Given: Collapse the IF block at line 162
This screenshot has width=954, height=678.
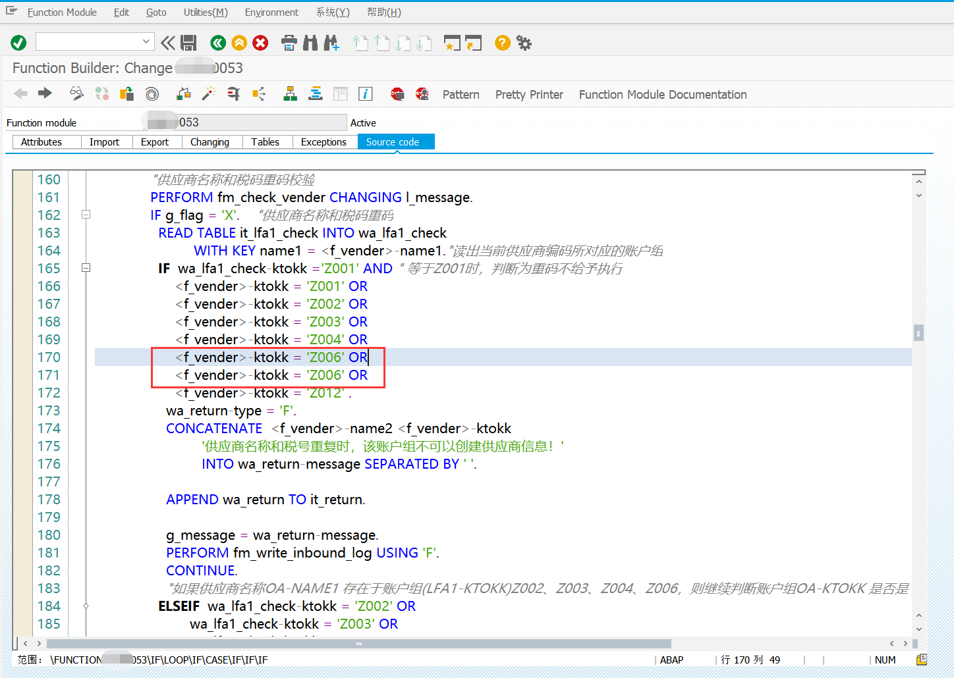Looking at the screenshot, I should [x=86, y=215].
